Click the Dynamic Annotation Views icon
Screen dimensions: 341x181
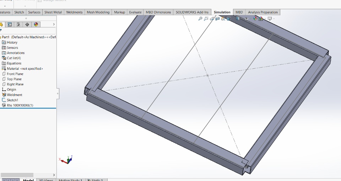(223, 19)
